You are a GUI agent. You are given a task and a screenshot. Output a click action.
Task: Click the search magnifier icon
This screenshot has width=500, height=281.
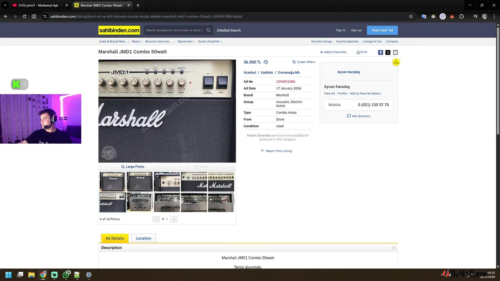pos(209,30)
